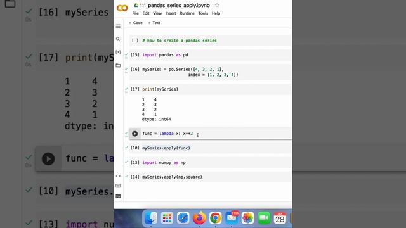Open the search panel in sidebar

[118, 39]
